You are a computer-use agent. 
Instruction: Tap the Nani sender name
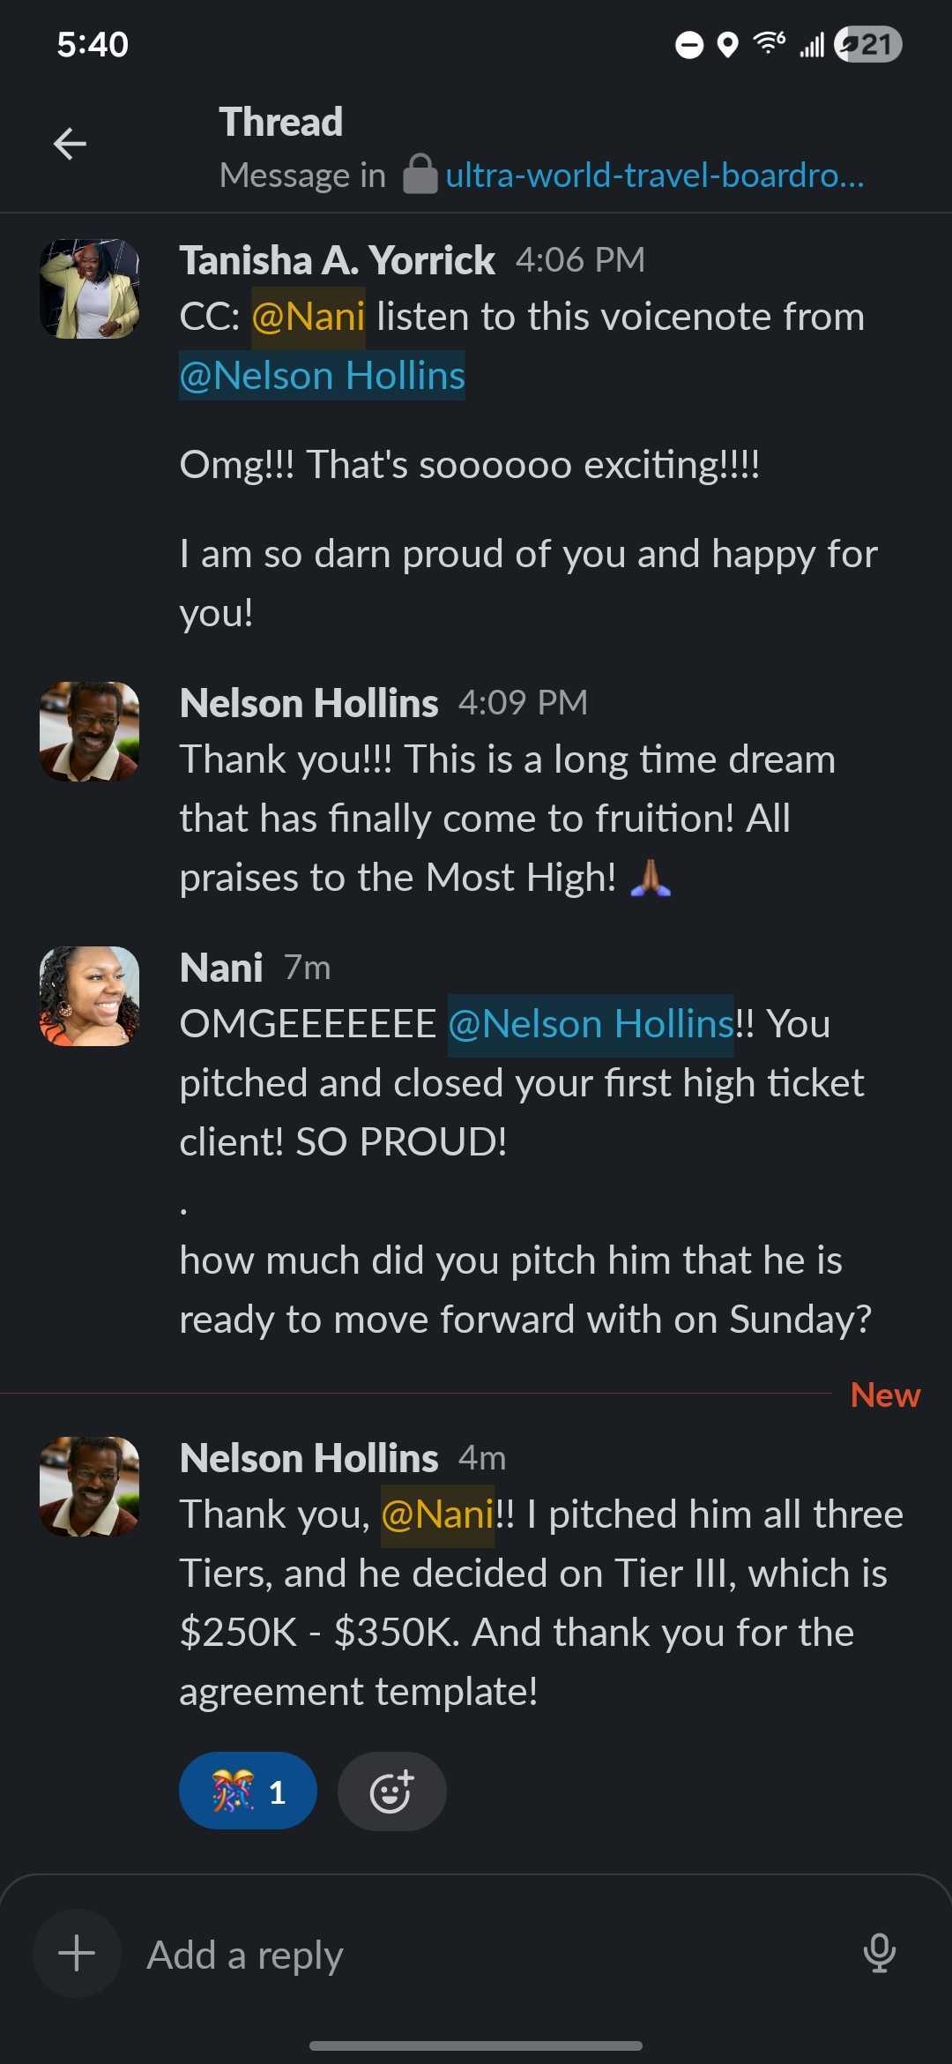221,968
